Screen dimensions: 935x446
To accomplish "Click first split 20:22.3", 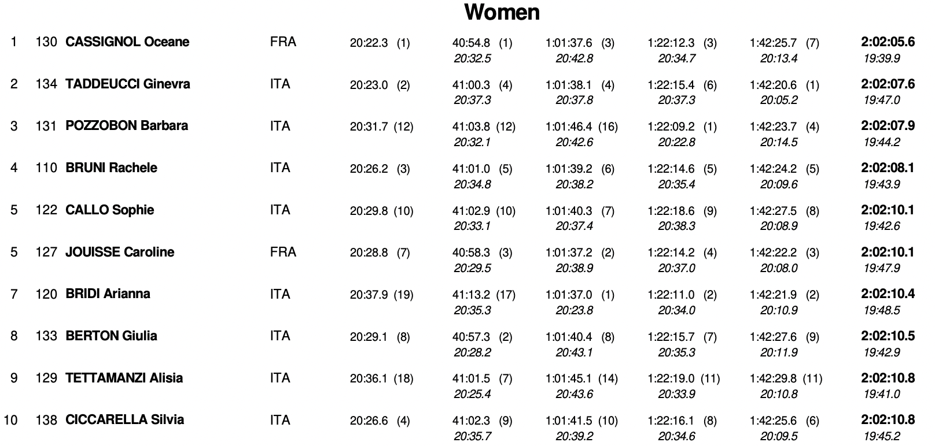I will [x=369, y=43].
